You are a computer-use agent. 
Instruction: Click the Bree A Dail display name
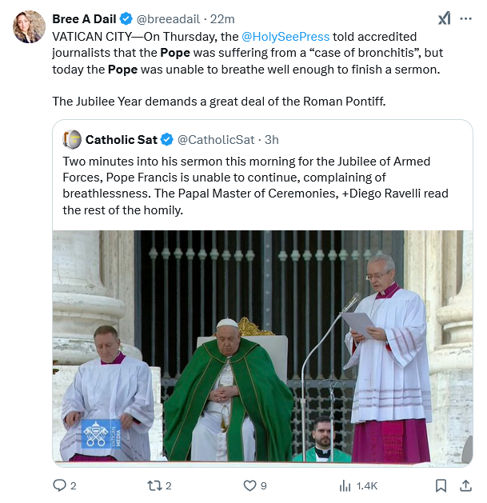click(84, 19)
